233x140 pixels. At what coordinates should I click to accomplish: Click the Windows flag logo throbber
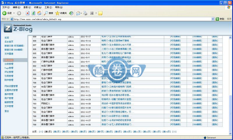click(229, 7)
